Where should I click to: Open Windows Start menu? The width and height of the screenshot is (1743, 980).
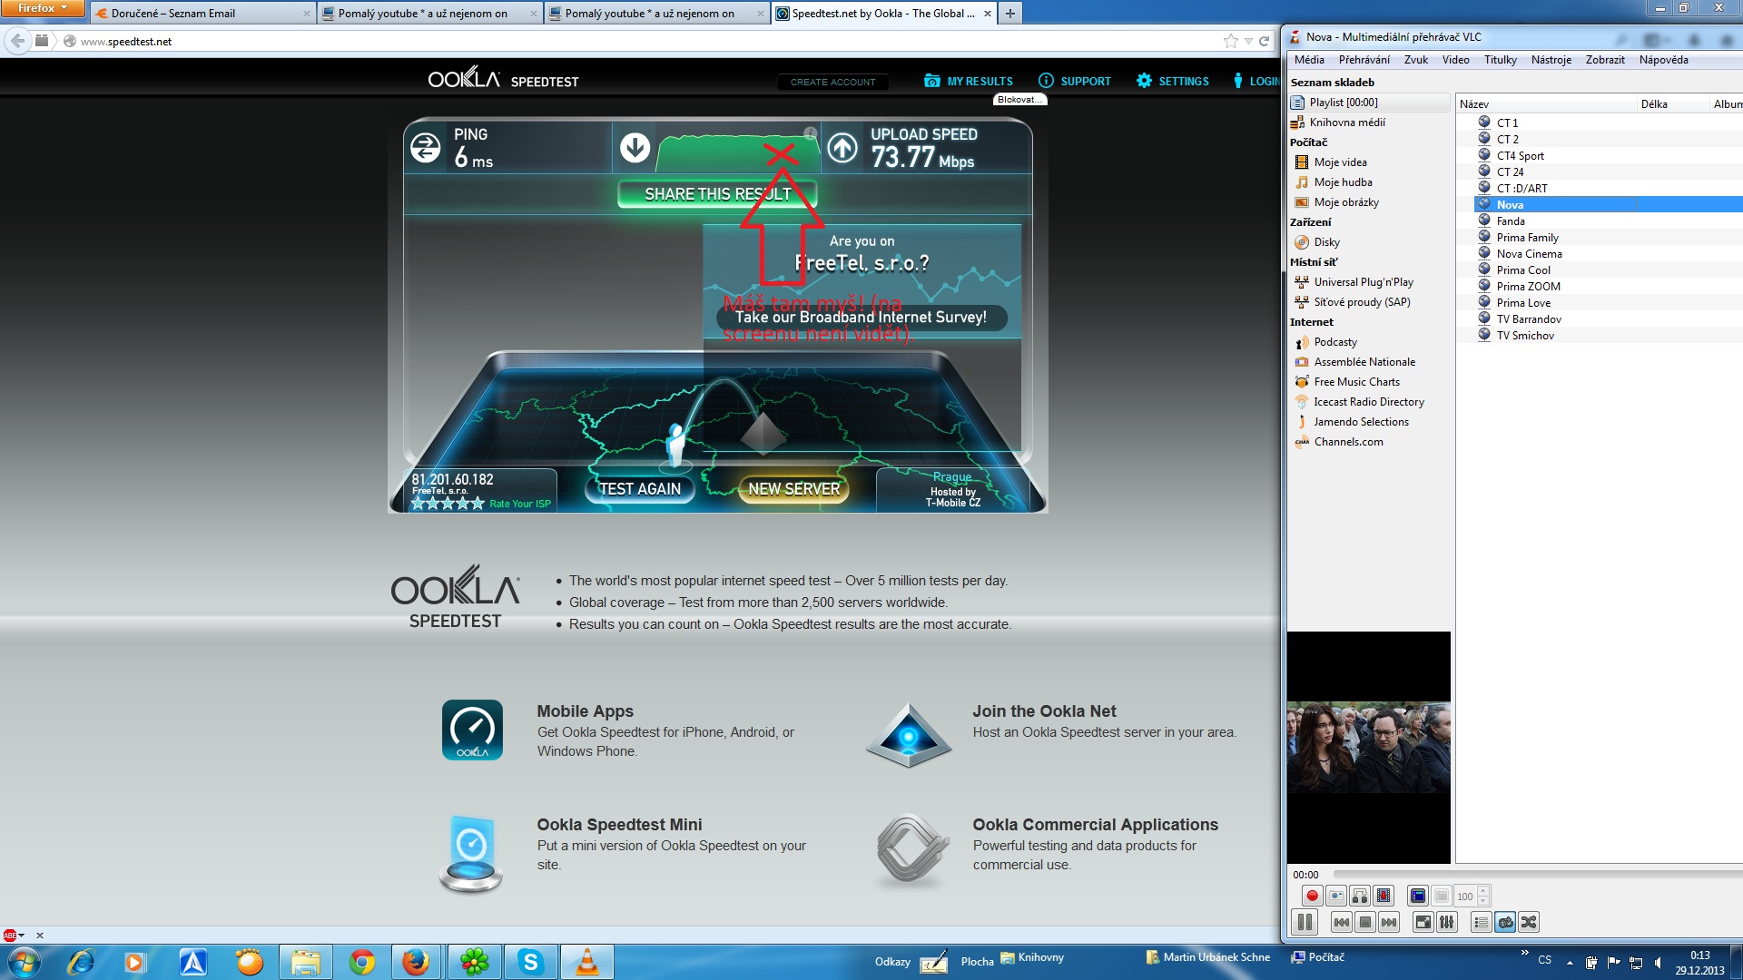click(x=25, y=962)
